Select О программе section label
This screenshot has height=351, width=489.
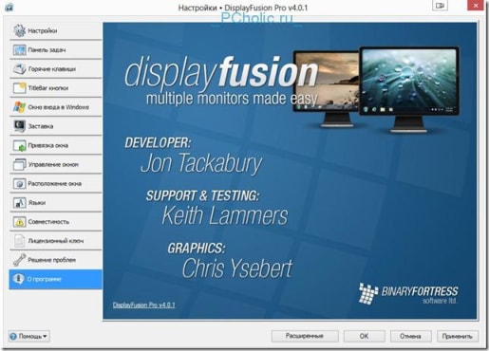44,279
